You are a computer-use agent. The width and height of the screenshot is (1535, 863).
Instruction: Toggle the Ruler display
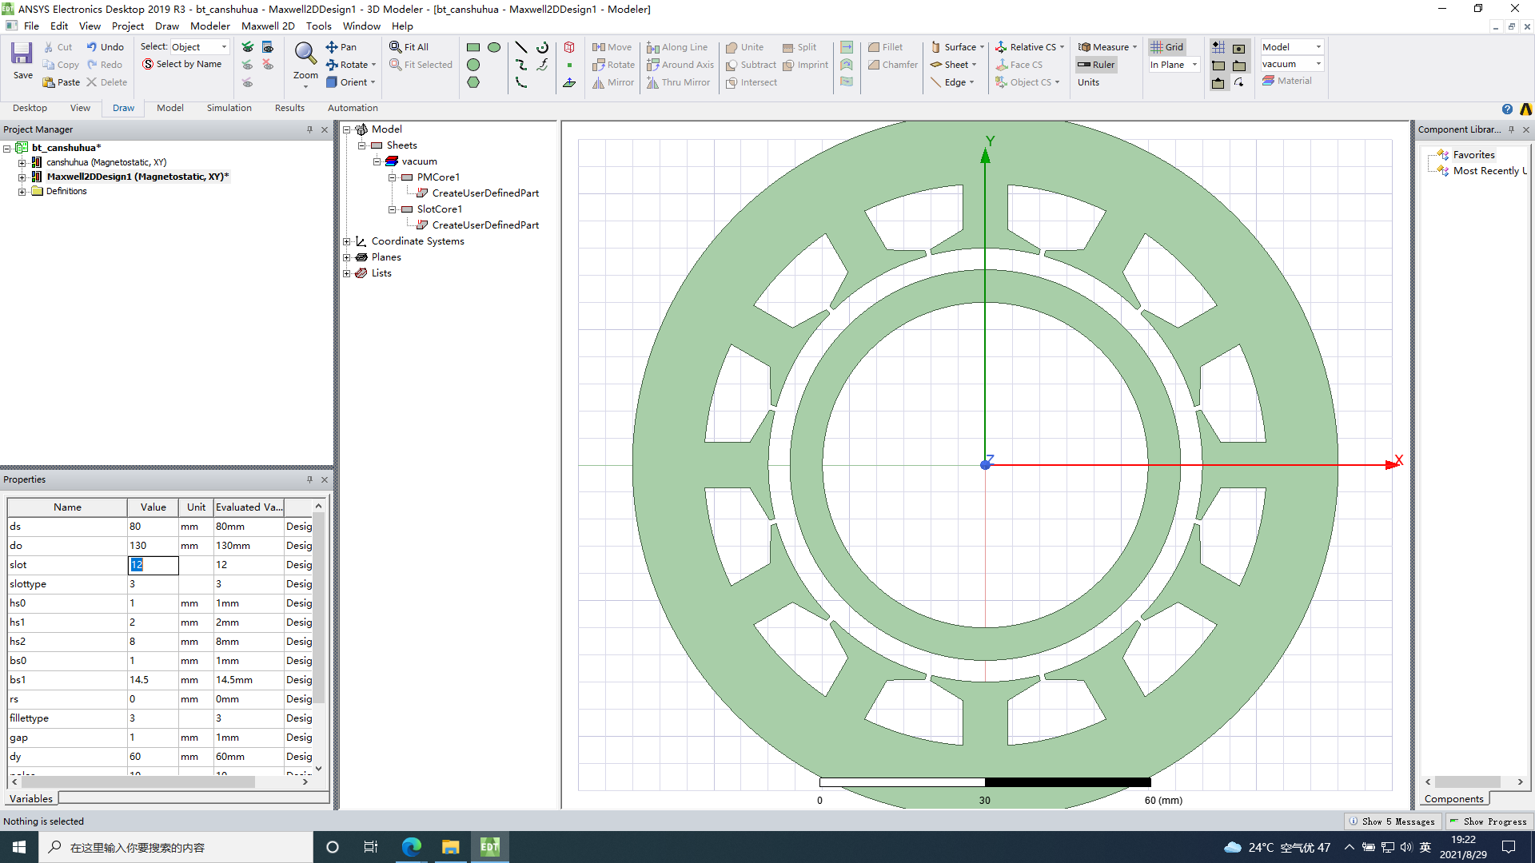[1096, 65]
